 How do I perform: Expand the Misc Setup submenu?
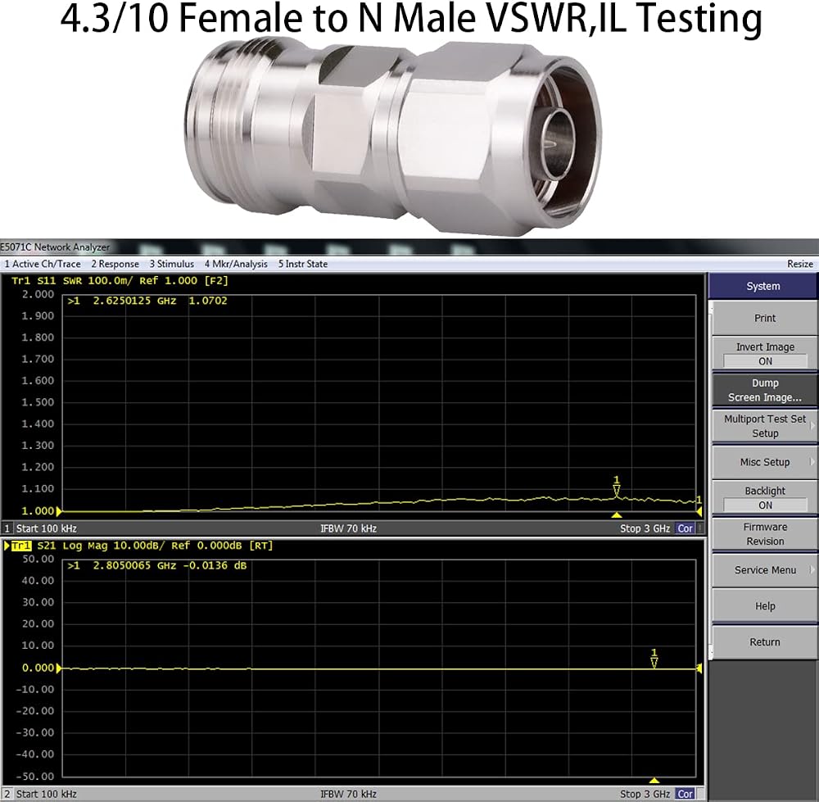click(x=765, y=462)
